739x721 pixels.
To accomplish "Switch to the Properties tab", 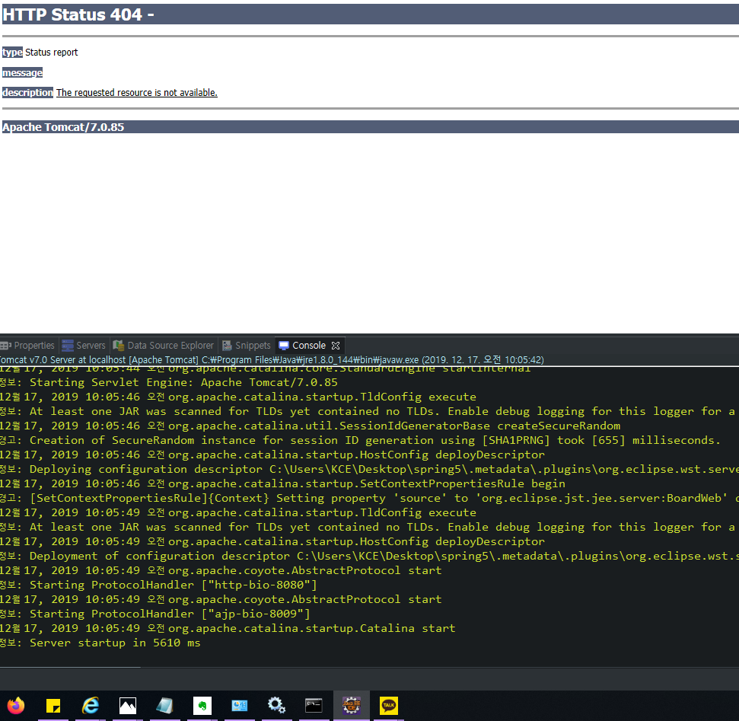I will 28,345.
